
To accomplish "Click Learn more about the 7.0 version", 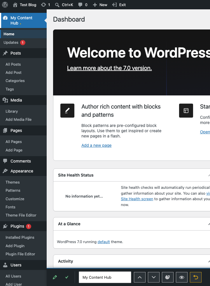I will (109, 68).
